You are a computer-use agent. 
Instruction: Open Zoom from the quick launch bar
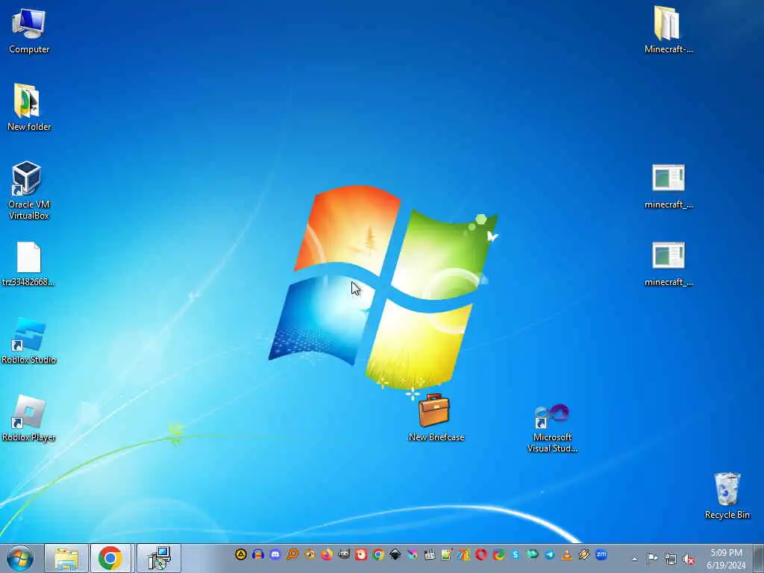(x=601, y=554)
